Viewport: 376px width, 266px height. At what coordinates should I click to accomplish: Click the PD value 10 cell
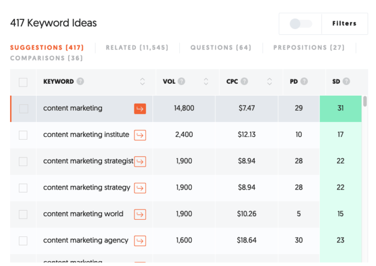pyautogui.click(x=299, y=135)
